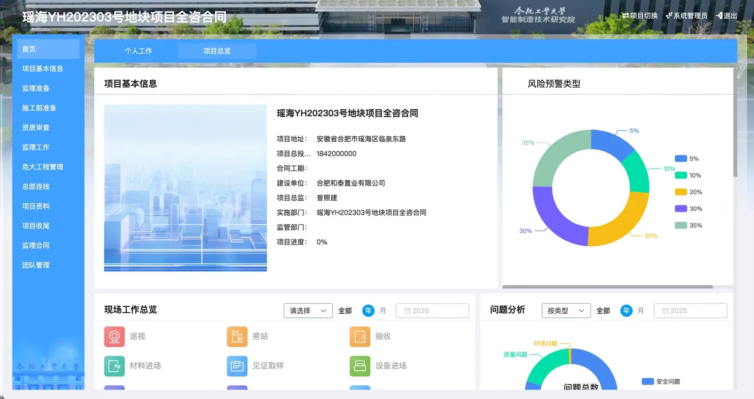This screenshot has height=399, width=754.
Task: Open 2025 date picker in 现场工作总览
Action: coord(432,311)
